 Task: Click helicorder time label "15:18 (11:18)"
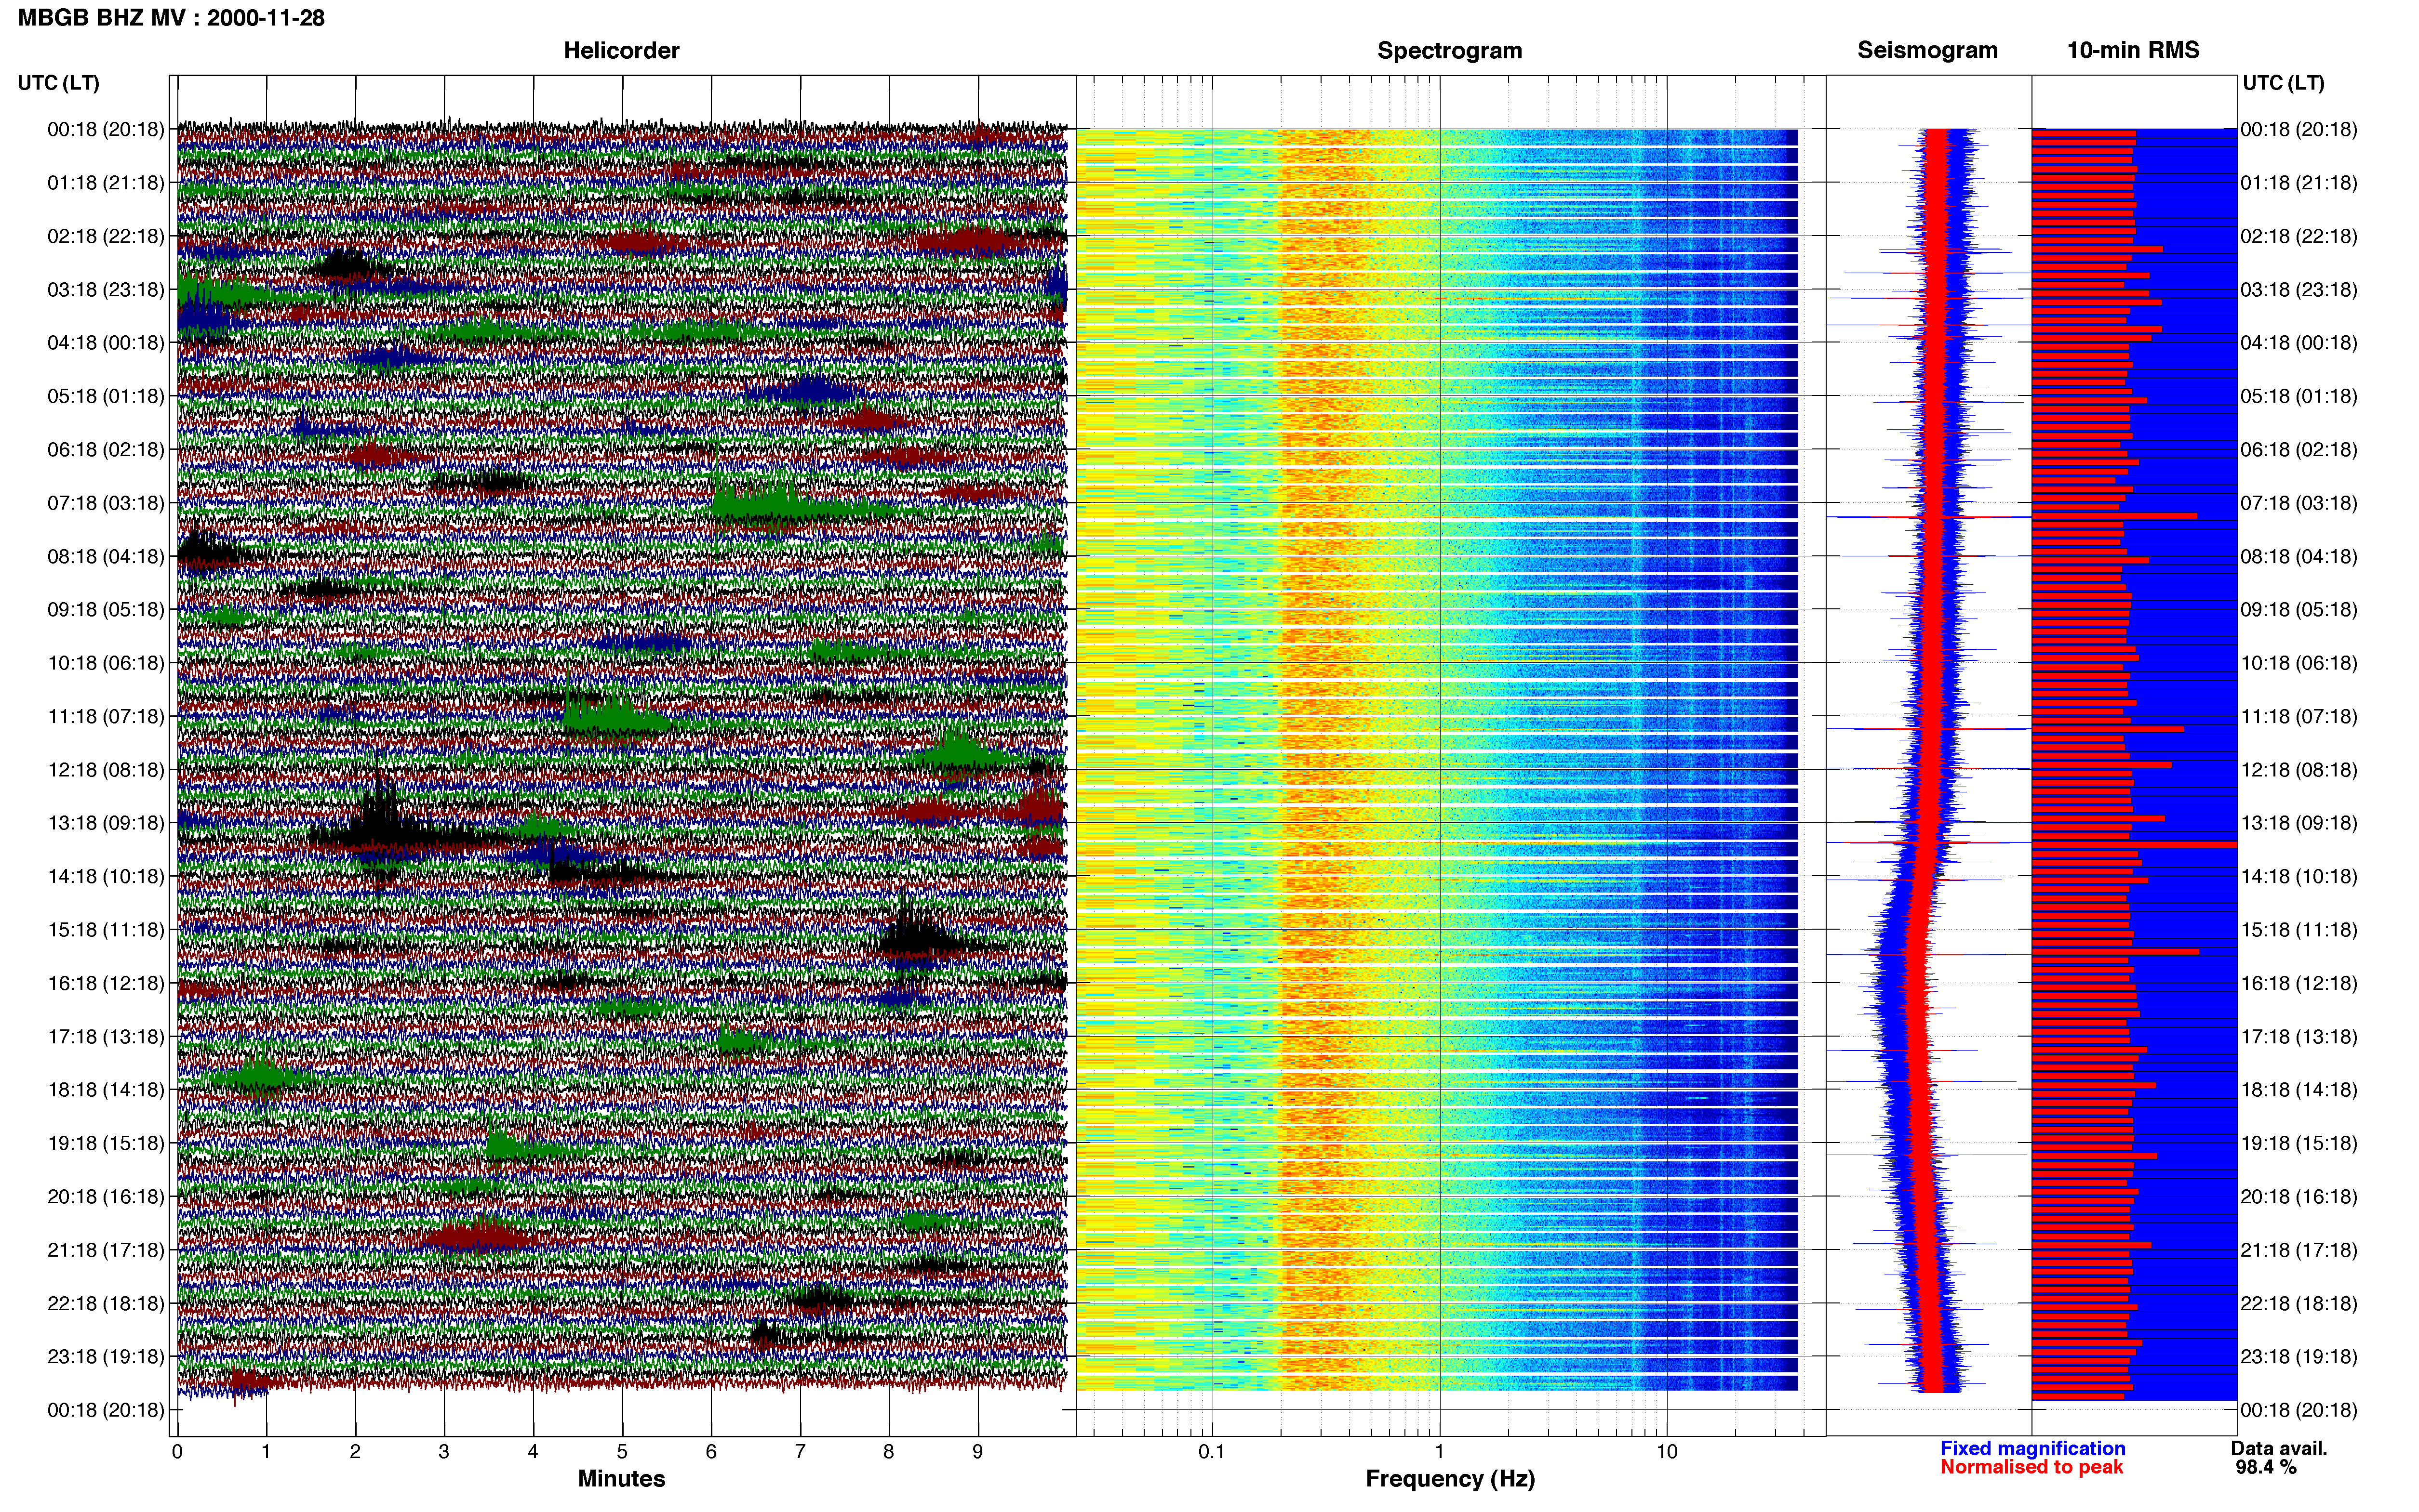[x=105, y=929]
